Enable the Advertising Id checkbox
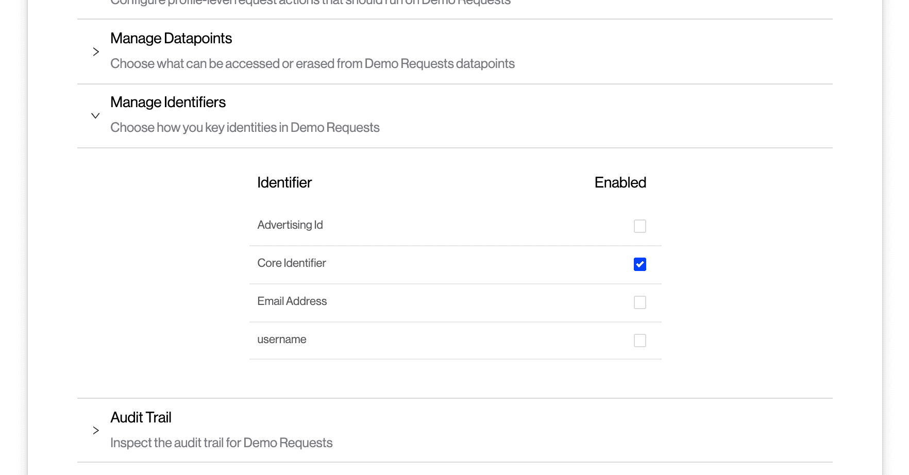The width and height of the screenshot is (909, 475). (x=639, y=226)
